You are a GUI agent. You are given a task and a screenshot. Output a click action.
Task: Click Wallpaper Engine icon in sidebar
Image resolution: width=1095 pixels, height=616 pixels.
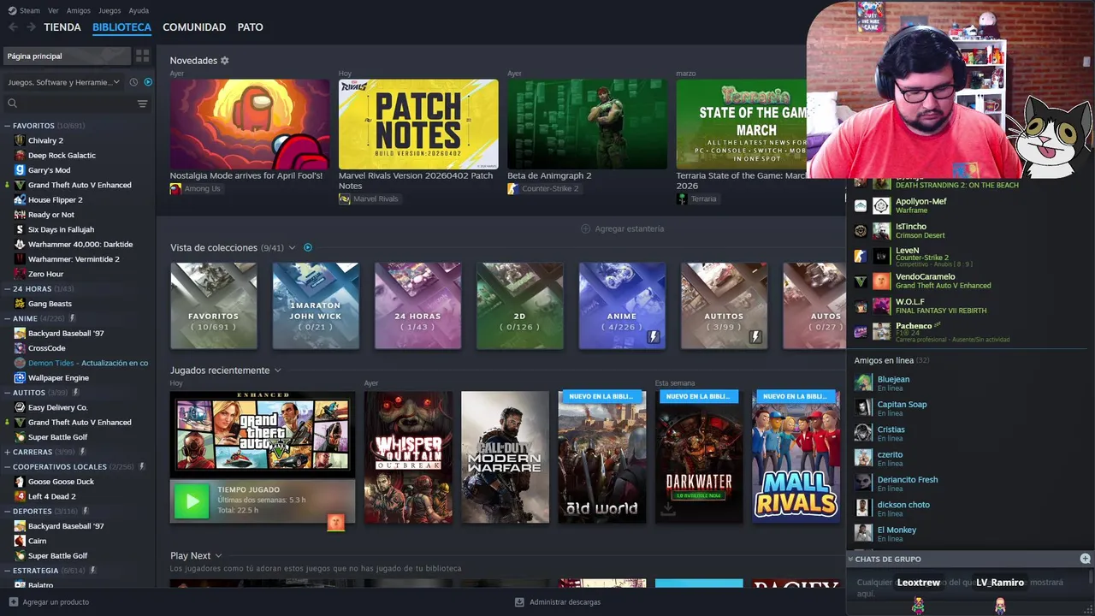(x=20, y=377)
